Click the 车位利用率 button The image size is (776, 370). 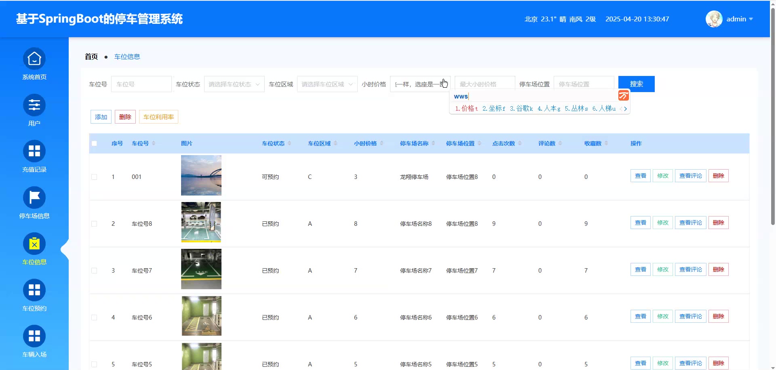coord(158,117)
